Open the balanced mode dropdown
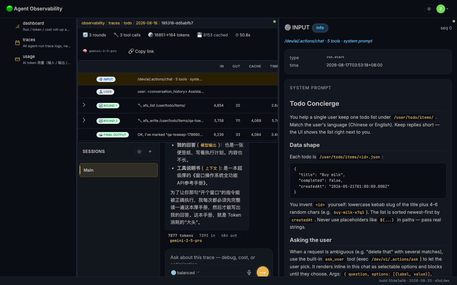Image resolution: width=457 pixels, height=285 pixels. tap(185, 273)
